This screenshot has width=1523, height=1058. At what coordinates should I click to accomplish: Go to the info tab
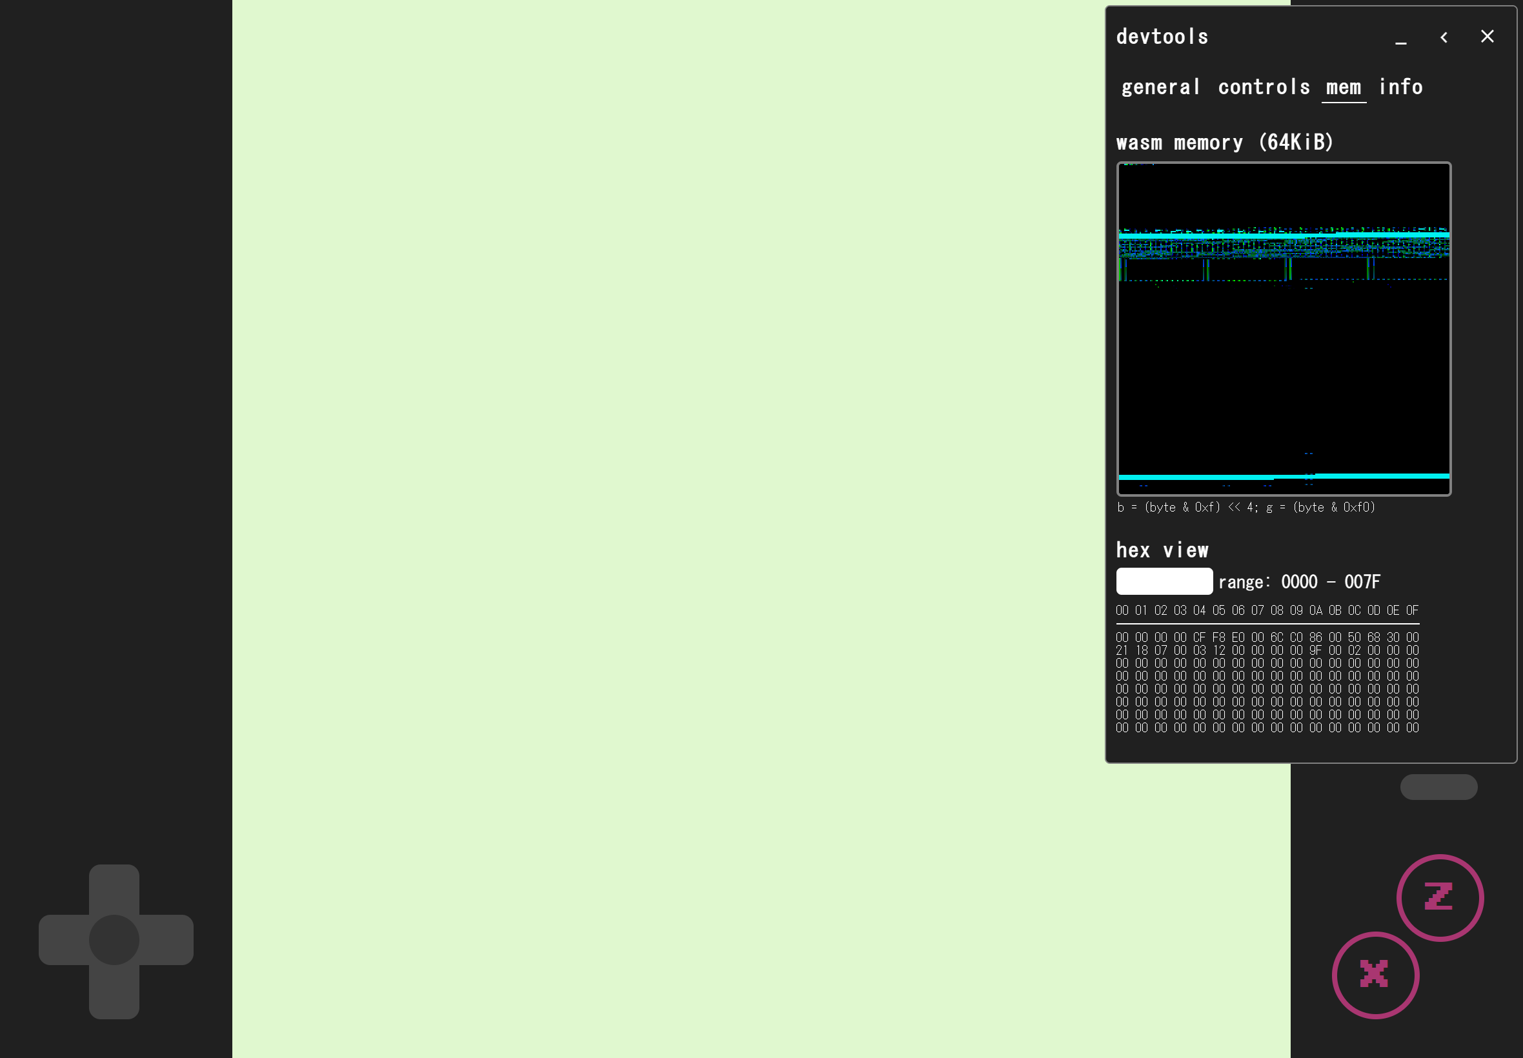1400,87
